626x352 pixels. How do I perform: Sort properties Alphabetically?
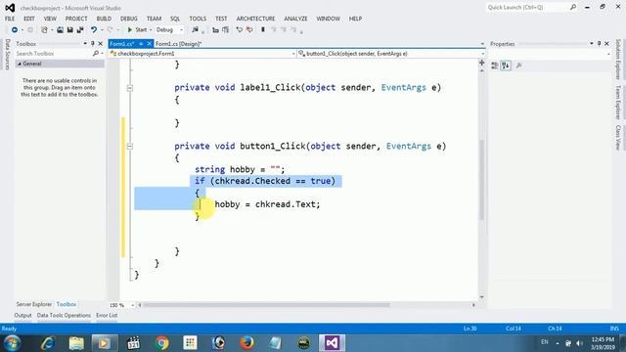point(506,66)
